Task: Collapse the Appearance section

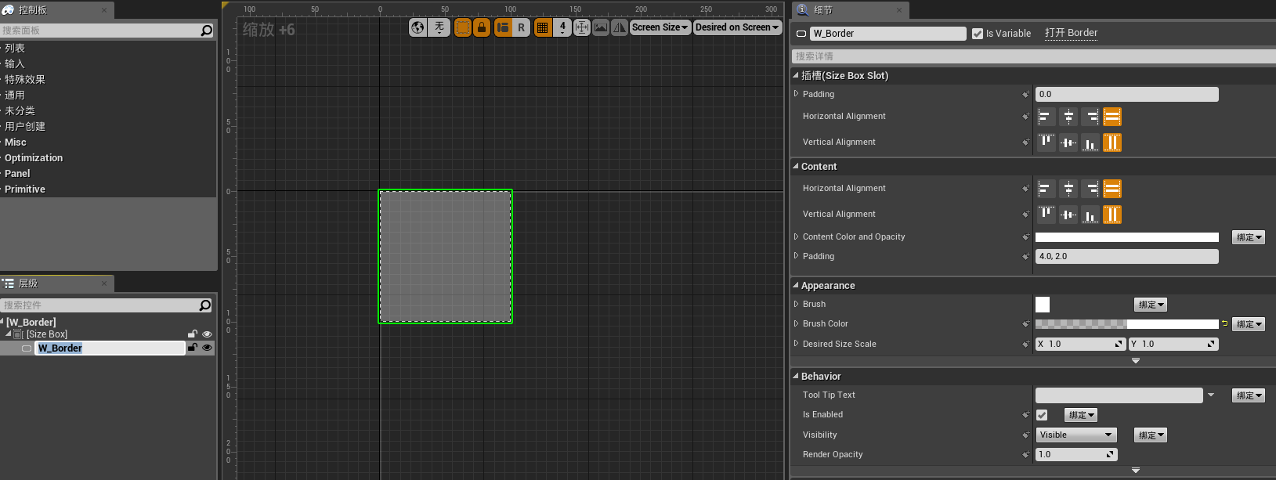Action: click(x=796, y=286)
